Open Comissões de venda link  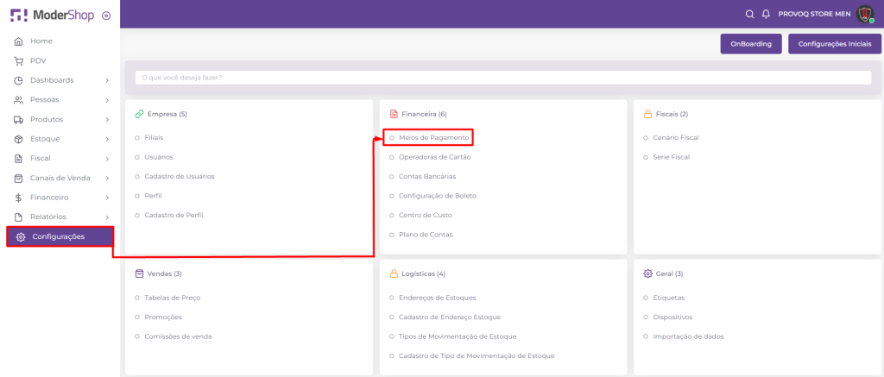pyautogui.click(x=178, y=336)
